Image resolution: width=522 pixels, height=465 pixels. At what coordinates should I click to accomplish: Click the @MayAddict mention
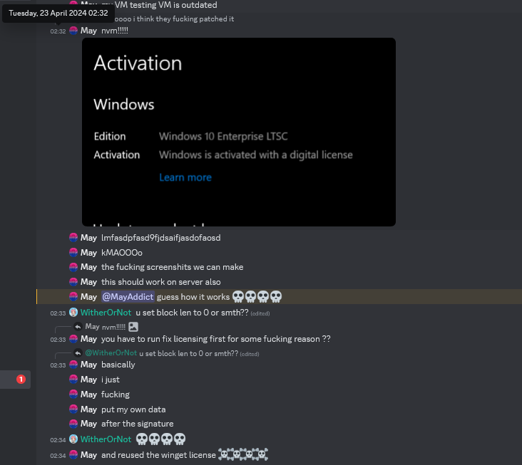[128, 297]
